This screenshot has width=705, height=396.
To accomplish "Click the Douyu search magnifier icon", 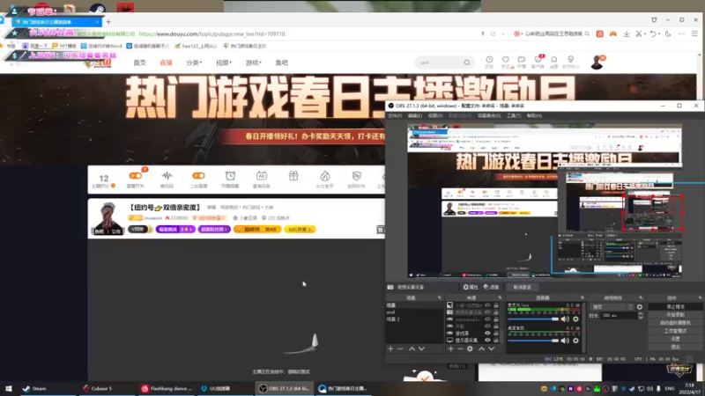I will (x=467, y=62).
